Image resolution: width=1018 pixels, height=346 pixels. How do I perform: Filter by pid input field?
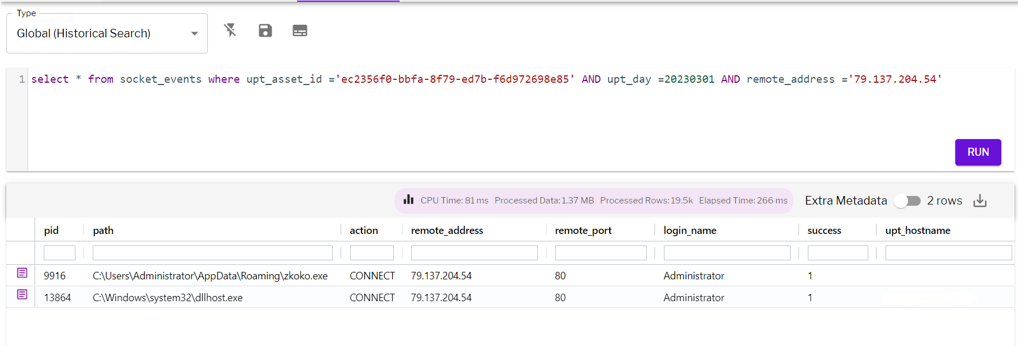coord(59,253)
